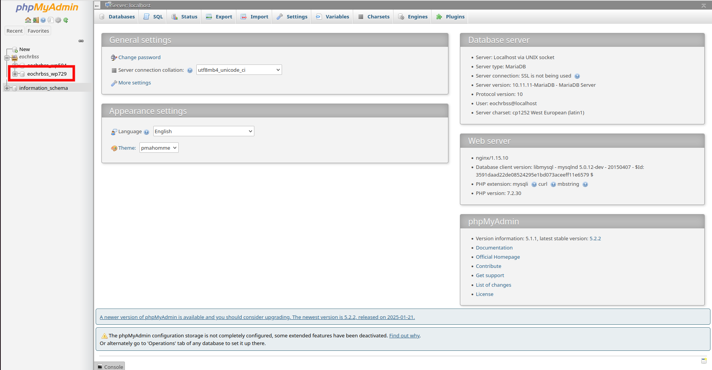
Task: Open the Theme dropdown showing pmahomme
Action: click(x=159, y=148)
